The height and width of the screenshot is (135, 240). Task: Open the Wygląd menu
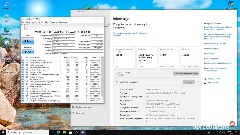(x=41, y=22)
